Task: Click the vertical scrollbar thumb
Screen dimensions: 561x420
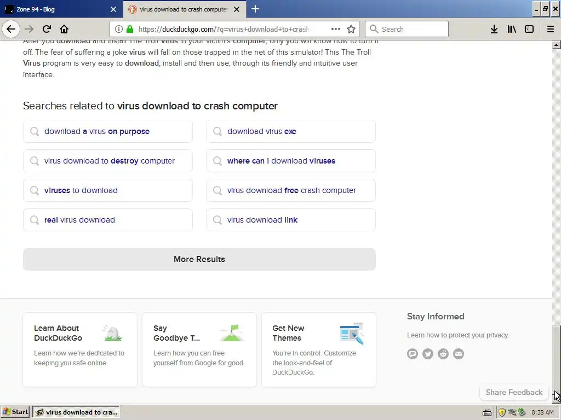Action: click(557, 358)
